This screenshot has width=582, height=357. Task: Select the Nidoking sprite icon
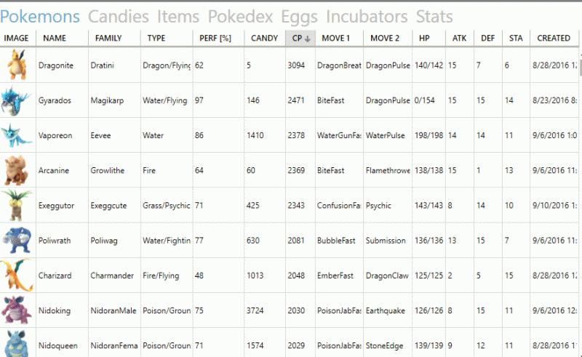click(x=16, y=310)
